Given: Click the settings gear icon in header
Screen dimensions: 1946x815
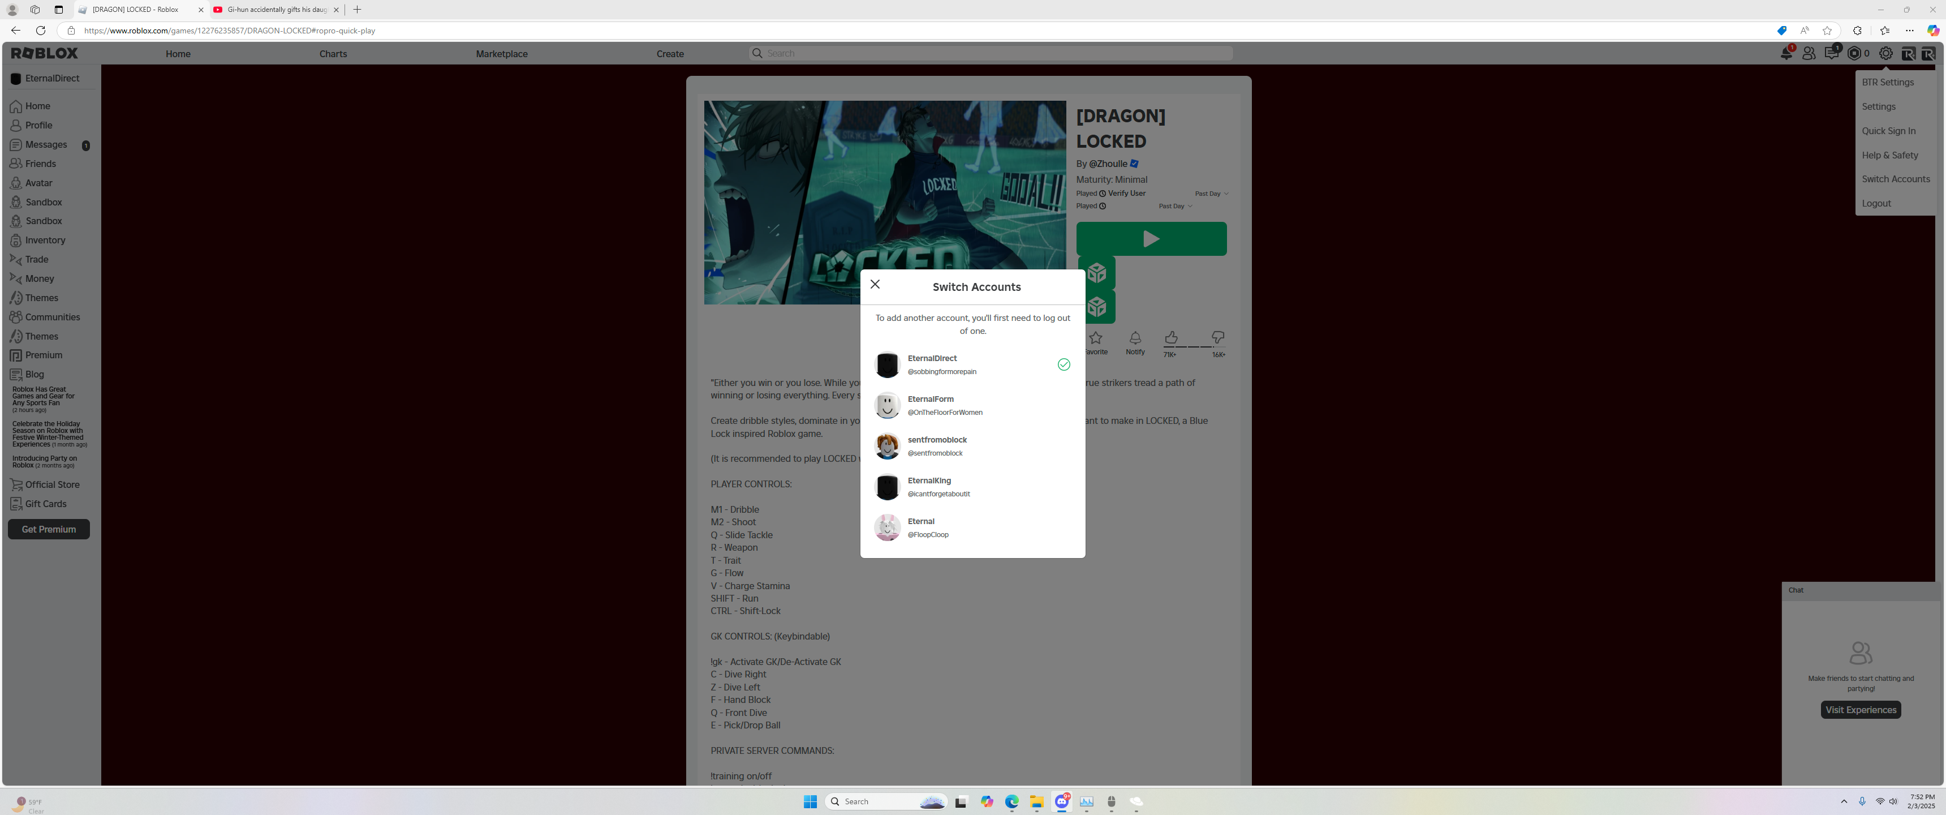Looking at the screenshot, I should (x=1885, y=53).
